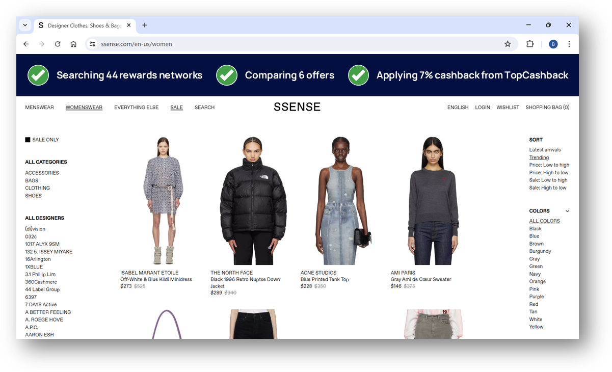Sort by Sale: Low to high
The image size is (612, 372).
click(x=548, y=180)
